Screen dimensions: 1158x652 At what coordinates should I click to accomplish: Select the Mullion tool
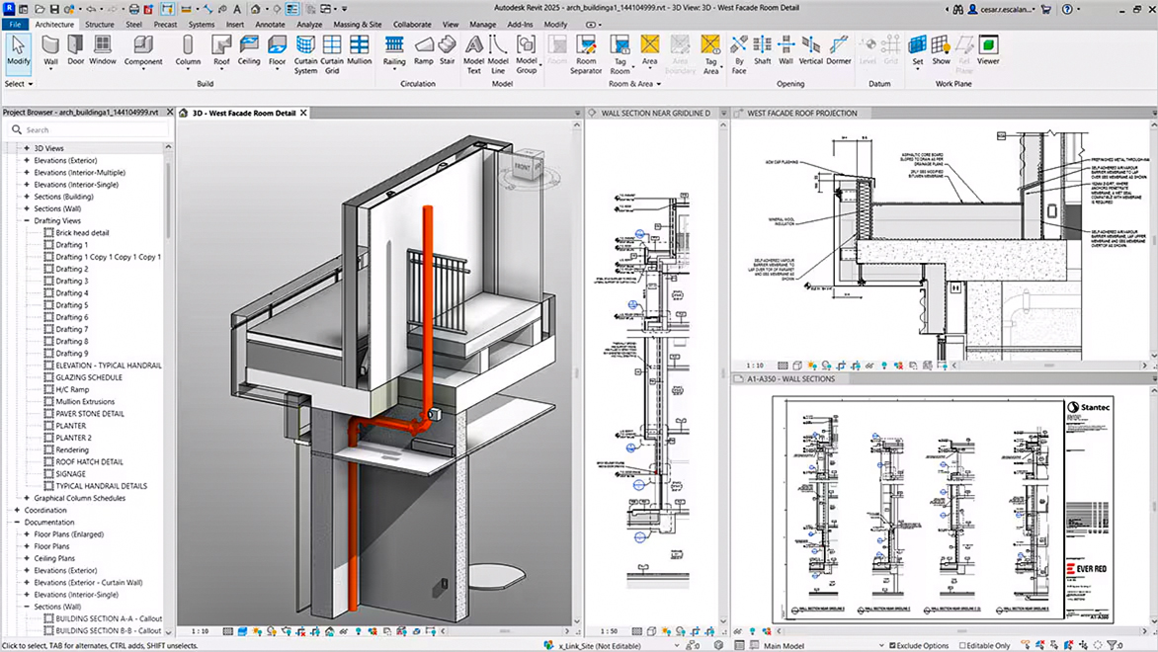[x=359, y=50]
